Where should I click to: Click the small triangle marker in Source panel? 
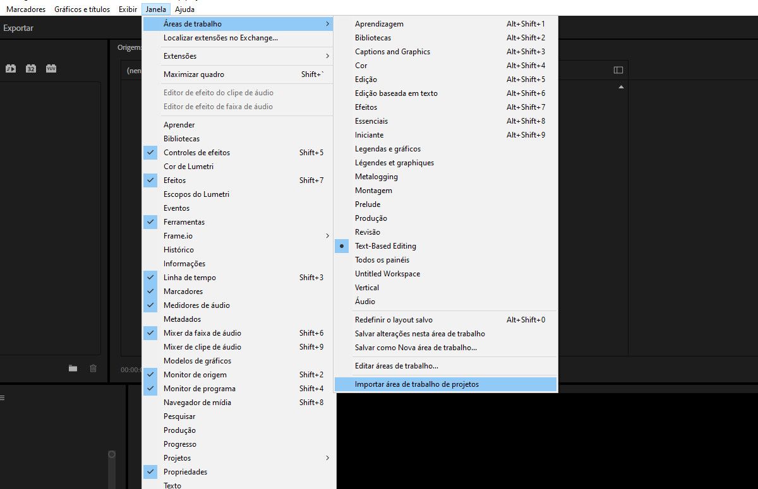click(x=621, y=87)
